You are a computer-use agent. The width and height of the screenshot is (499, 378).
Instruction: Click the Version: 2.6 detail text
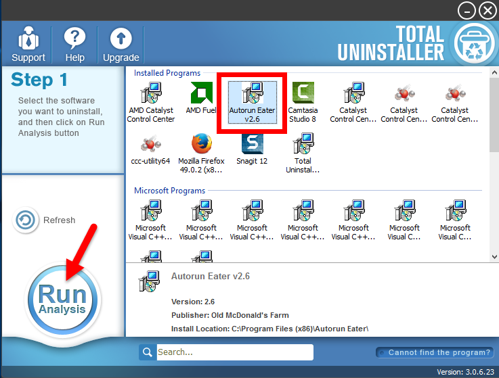pyautogui.click(x=193, y=302)
